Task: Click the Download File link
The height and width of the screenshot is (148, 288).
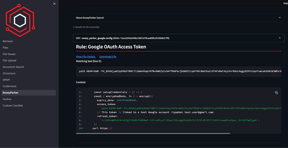Action: click(108, 57)
